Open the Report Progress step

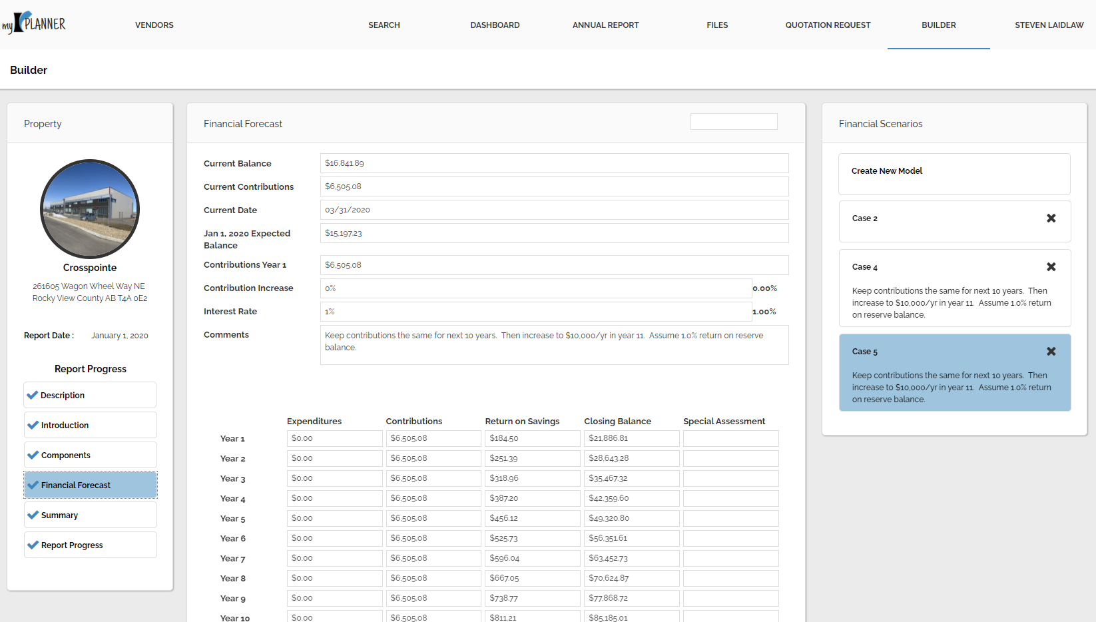tap(91, 545)
